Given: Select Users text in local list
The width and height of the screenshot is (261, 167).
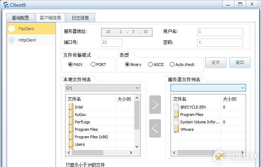Looking at the screenshot, I should tap(80, 144).
